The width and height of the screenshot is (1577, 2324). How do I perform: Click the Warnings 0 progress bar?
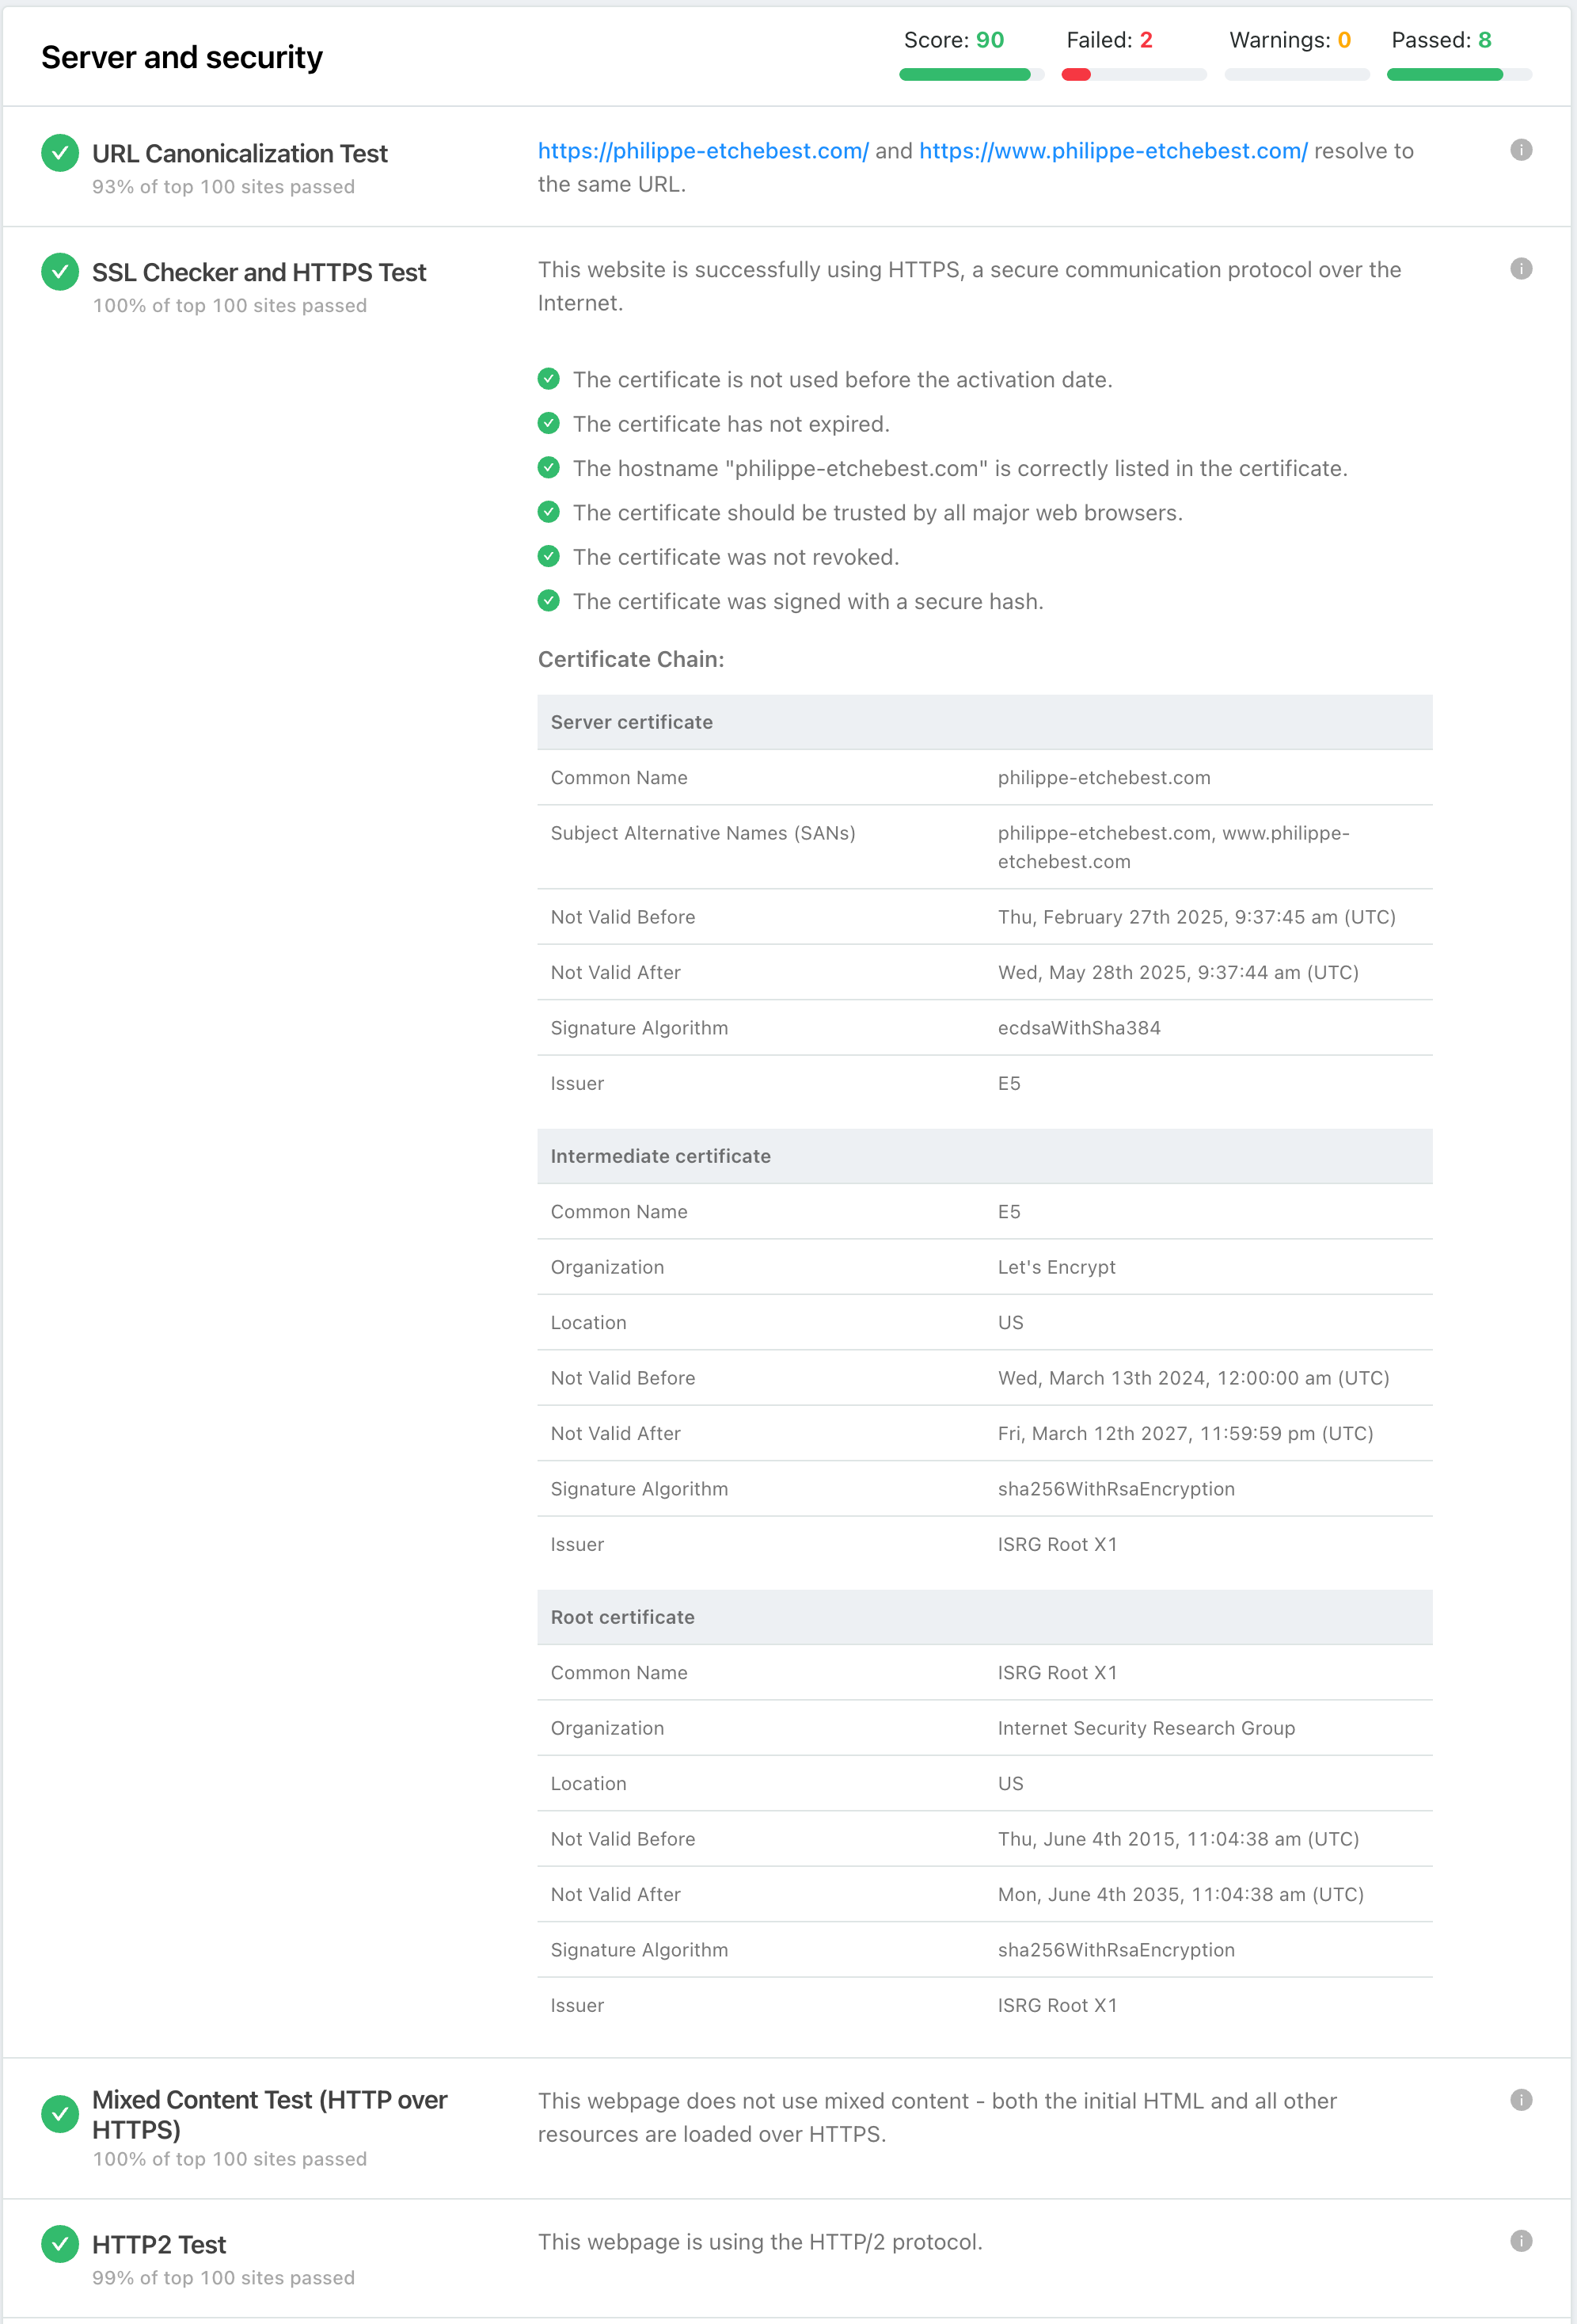[x=1298, y=75]
